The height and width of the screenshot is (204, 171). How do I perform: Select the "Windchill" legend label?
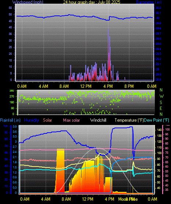[98, 120]
